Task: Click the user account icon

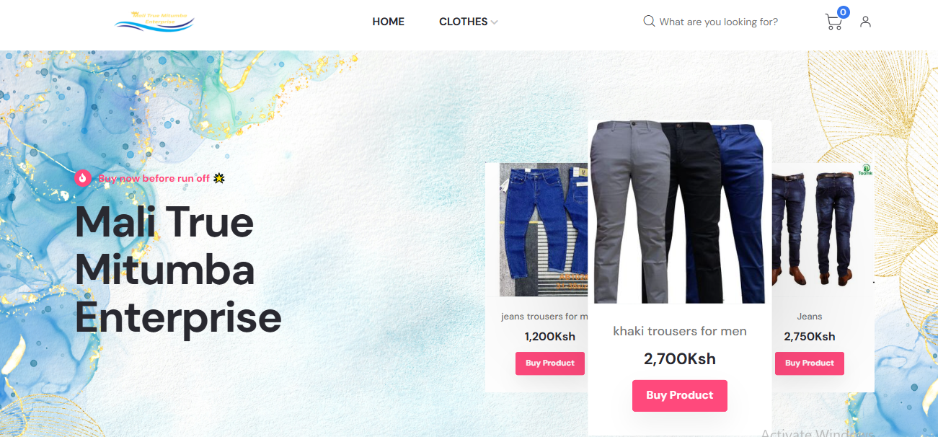Action: [865, 22]
